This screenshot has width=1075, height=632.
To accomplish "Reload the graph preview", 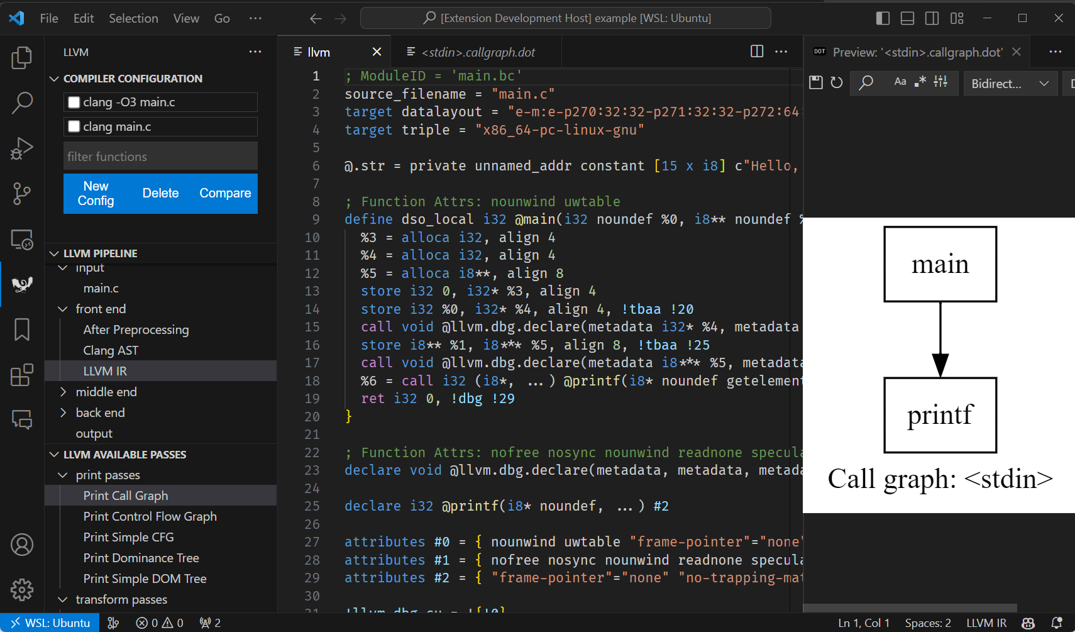I will point(836,82).
